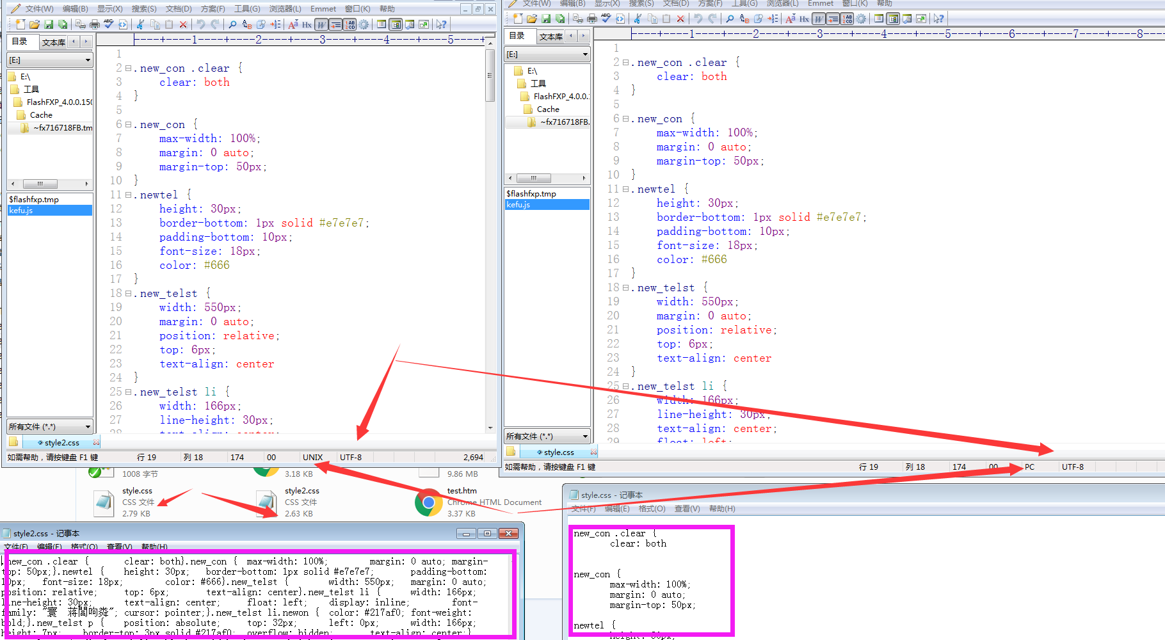This screenshot has height=640, width=1165.
Task: Click New file icon in left editor toolbar
Action: click(x=20, y=24)
